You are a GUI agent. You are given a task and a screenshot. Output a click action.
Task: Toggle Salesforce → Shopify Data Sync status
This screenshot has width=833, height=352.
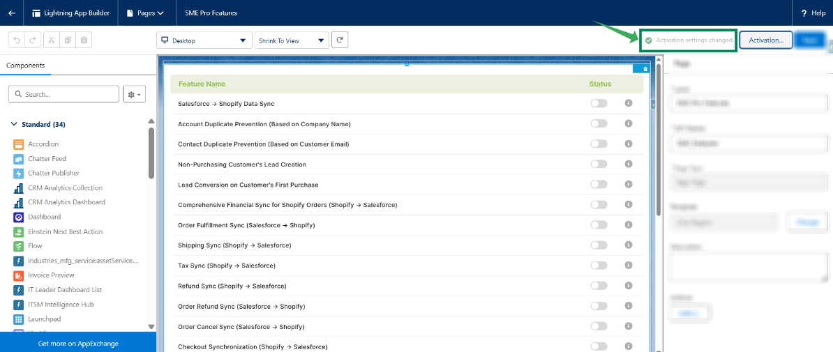click(x=599, y=104)
